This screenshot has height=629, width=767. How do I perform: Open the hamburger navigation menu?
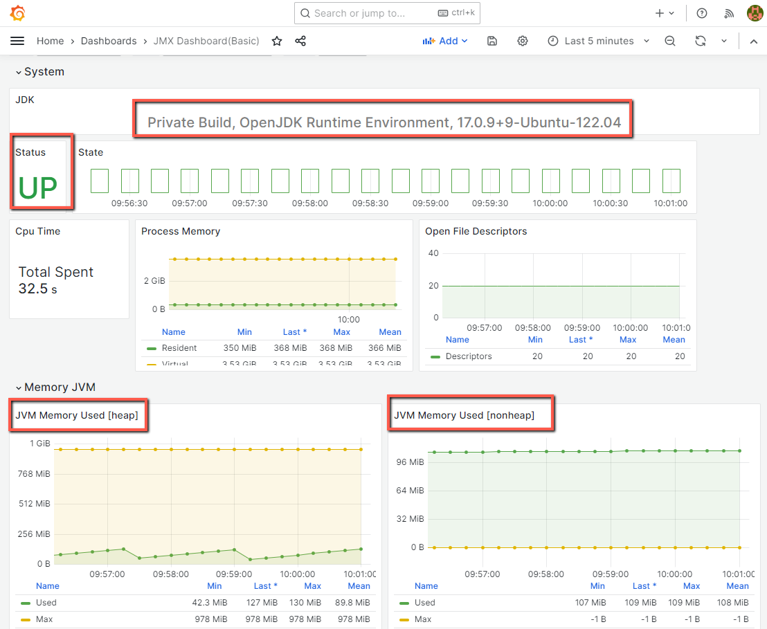coord(17,41)
